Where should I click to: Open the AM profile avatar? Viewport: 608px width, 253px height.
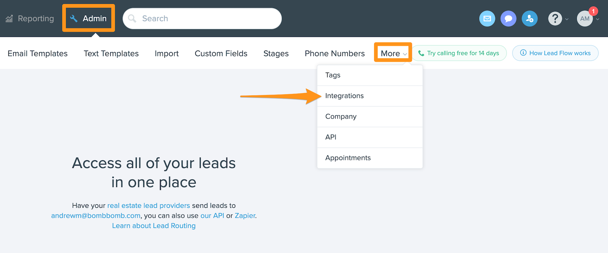click(585, 19)
